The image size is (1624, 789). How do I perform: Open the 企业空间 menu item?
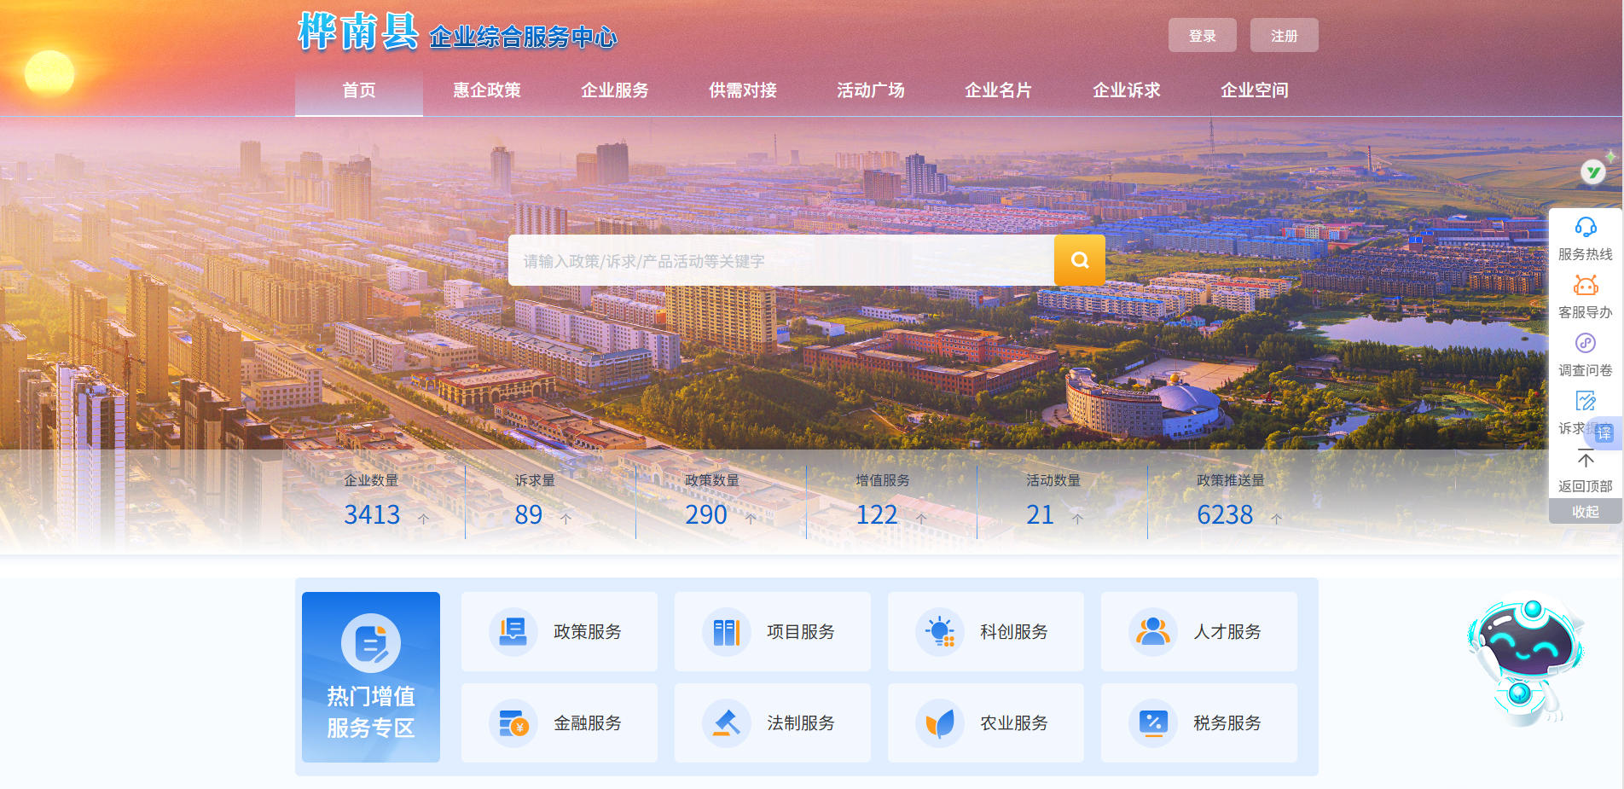coord(1255,90)
